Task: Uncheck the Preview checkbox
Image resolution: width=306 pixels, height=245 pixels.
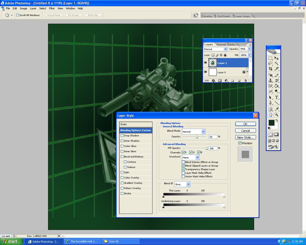Action: (x=240, y=143)
